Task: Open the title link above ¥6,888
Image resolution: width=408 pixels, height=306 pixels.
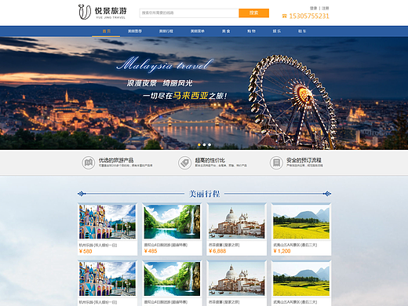Action: [224, 245]
